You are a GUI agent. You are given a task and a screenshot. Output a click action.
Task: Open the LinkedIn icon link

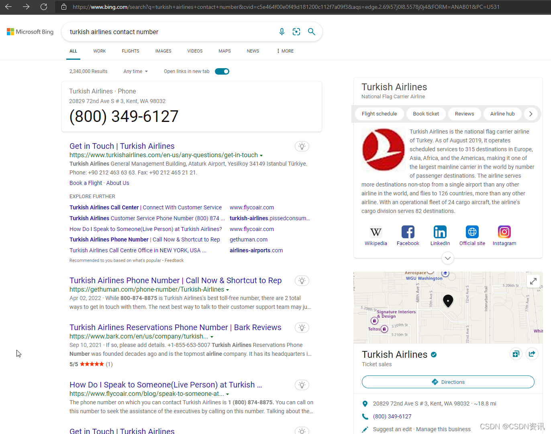(440, 232)
